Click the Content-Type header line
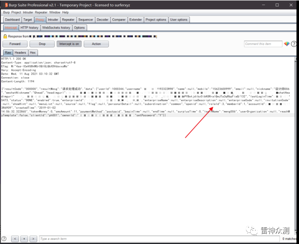Viewport: 299px width, 244px height. coord(38,62)
